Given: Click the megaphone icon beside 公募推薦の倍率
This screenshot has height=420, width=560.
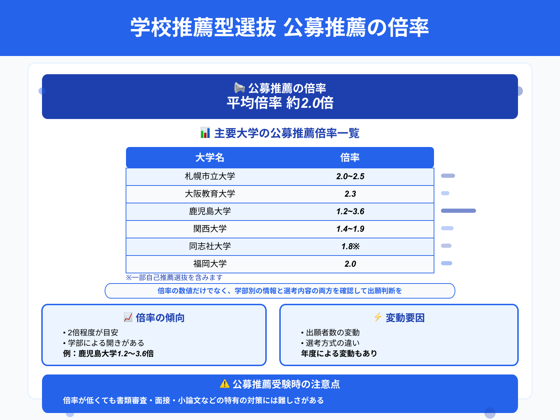Looking at the screenshot, I should [x=239, y=88].
